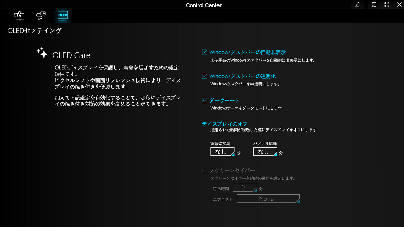Open the power adapter settings tab
This screenshot has width=404, height=227.
tap(41, 15)
